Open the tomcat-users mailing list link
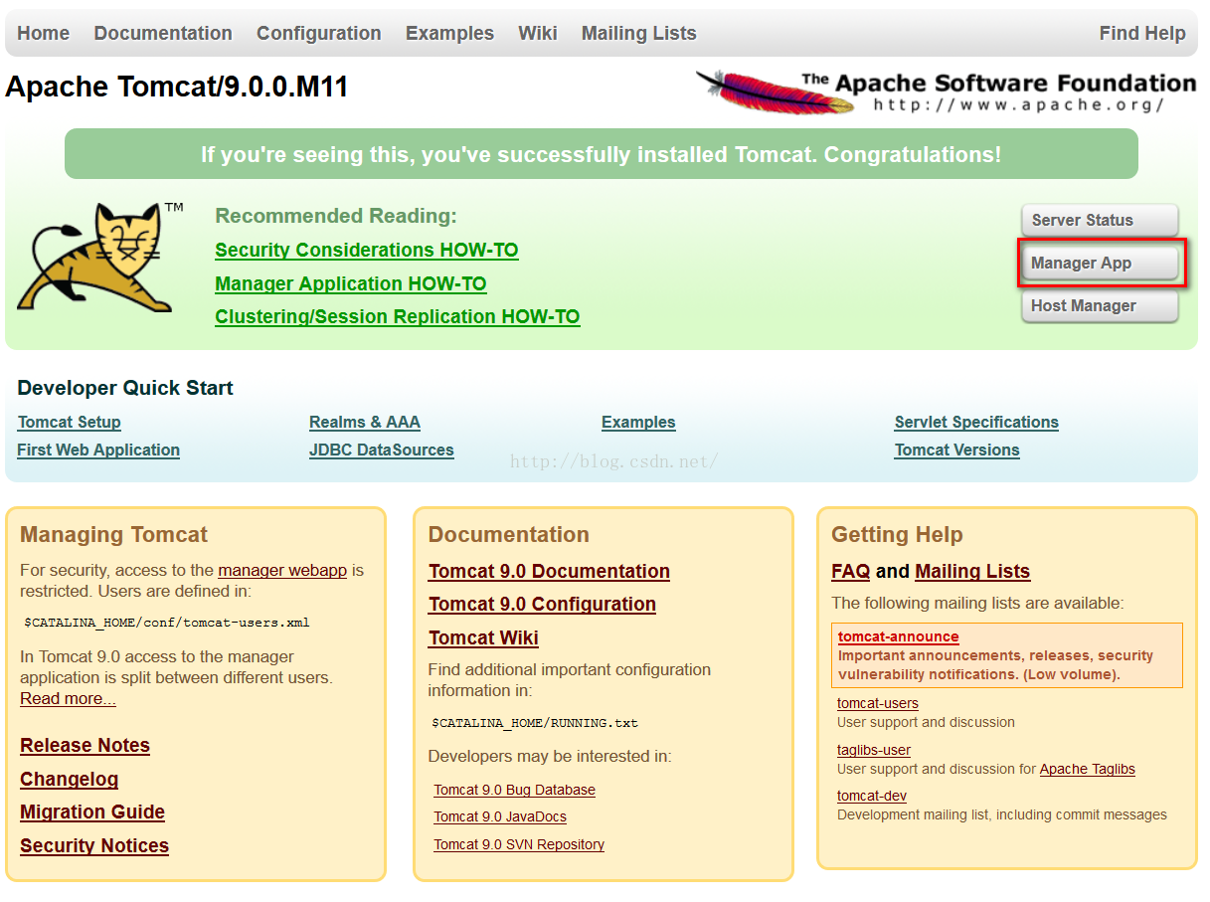The width and height of the screenshot is (1210, 902). point(878,703)
